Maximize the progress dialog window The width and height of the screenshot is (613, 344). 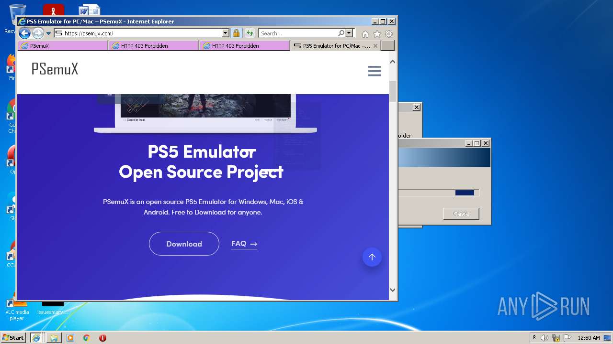tap(477, 143)
